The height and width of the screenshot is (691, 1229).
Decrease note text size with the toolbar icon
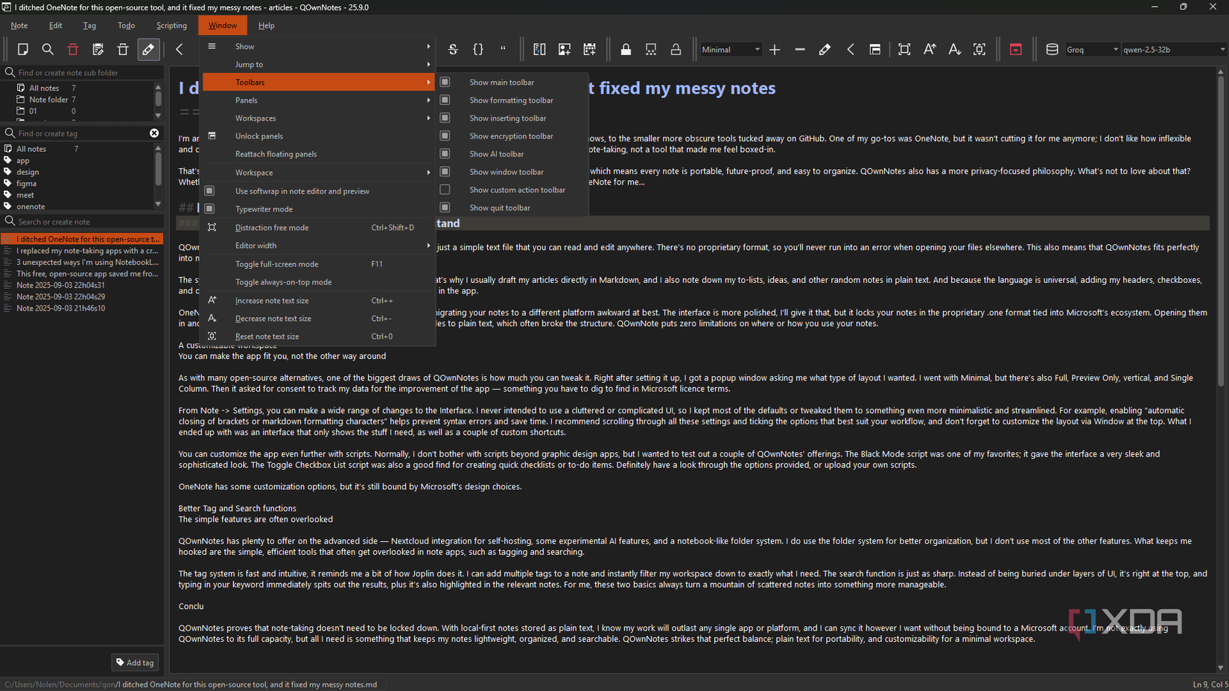[954, 49]
